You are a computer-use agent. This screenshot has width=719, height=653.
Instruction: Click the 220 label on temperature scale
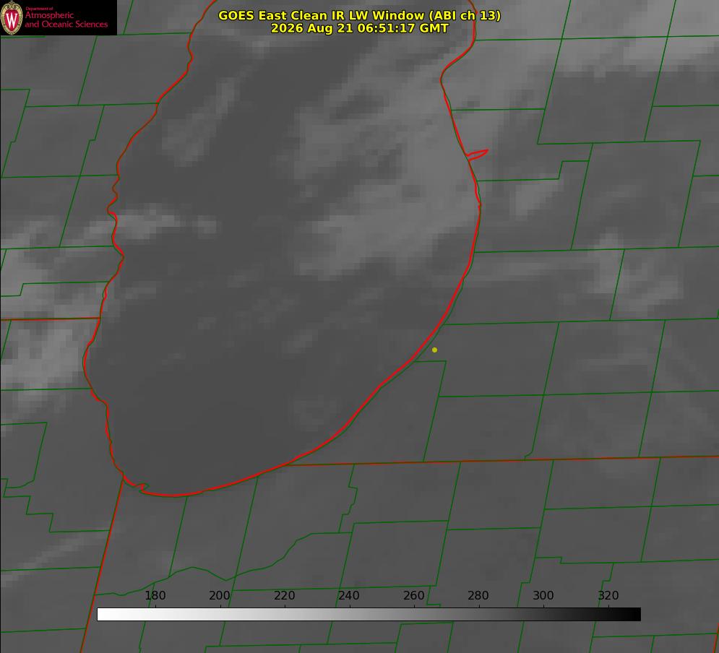pos(284,595)
